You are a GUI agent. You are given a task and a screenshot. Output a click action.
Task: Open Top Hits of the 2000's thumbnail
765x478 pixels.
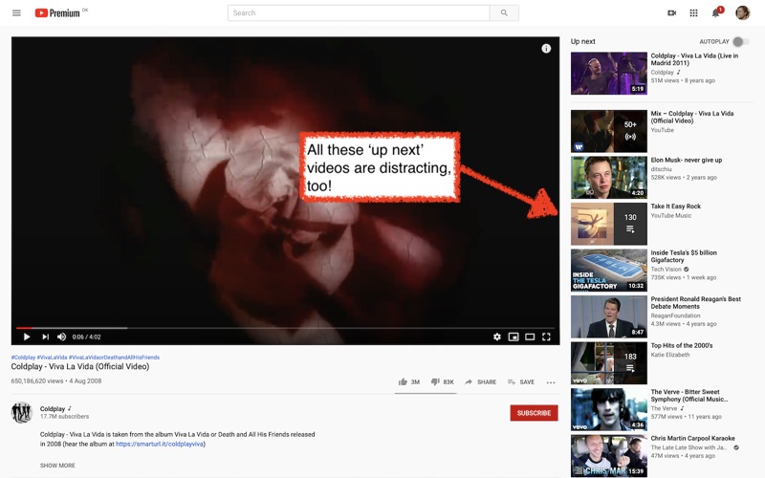point(609,363)
